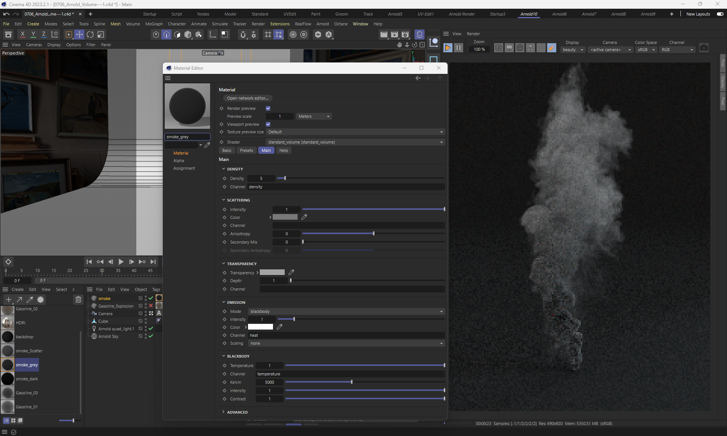Click the emission white color swatch
The width and height of the screenshot is (727, 436).
(260, 327)
